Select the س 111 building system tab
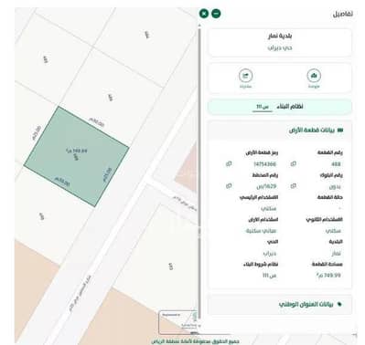The height and width of the screenshot is (345, 365). pyautogui.click(x=263, y=107)
